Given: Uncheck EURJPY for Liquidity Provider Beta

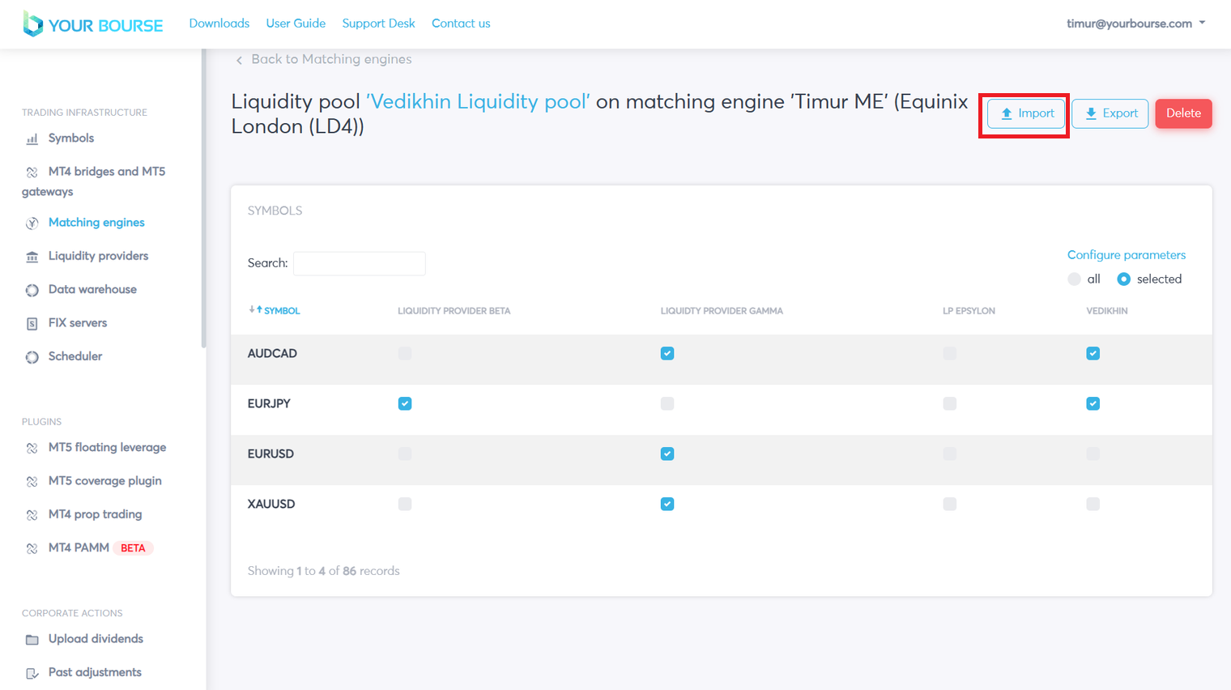Looking at the screenshot, I should coord(405,404).
